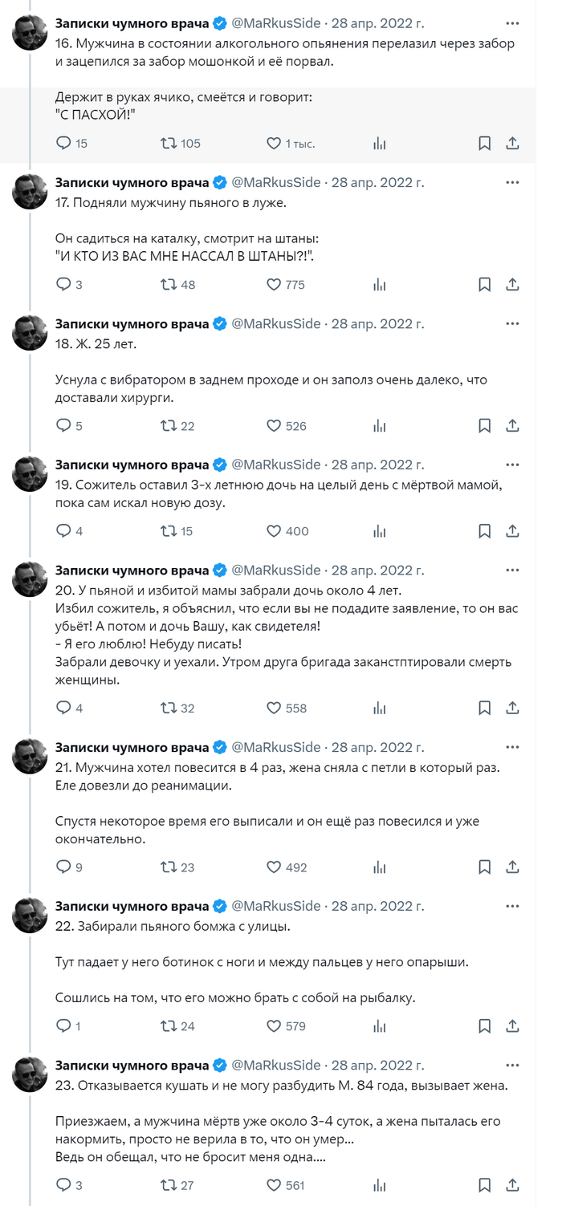Bookmark tweet 20 about the beaten mother
The height and width of the screenshot is (1206, 562).
coord(485,708)
